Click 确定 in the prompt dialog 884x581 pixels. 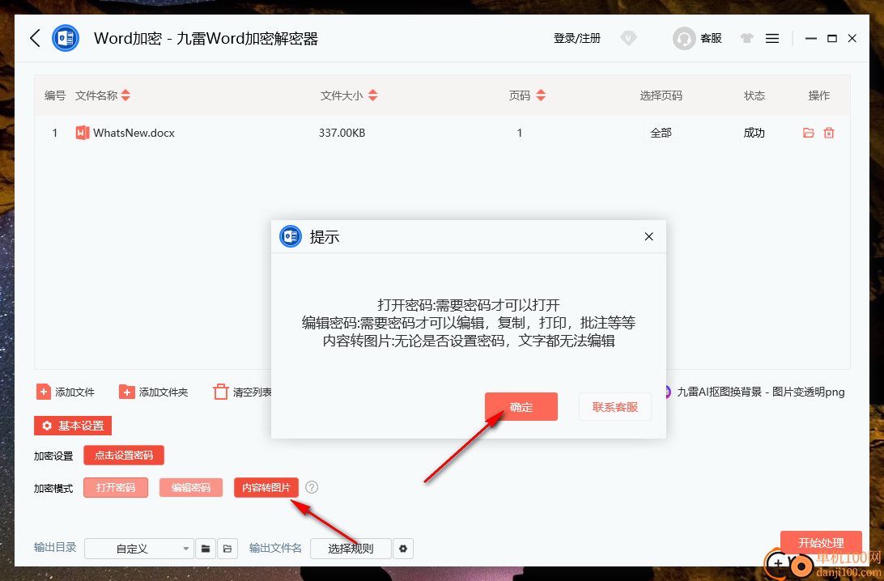[x=521, y=407]
